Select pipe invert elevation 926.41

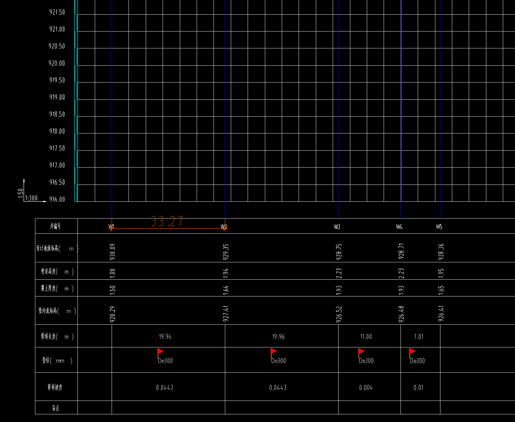click(441, 314)
